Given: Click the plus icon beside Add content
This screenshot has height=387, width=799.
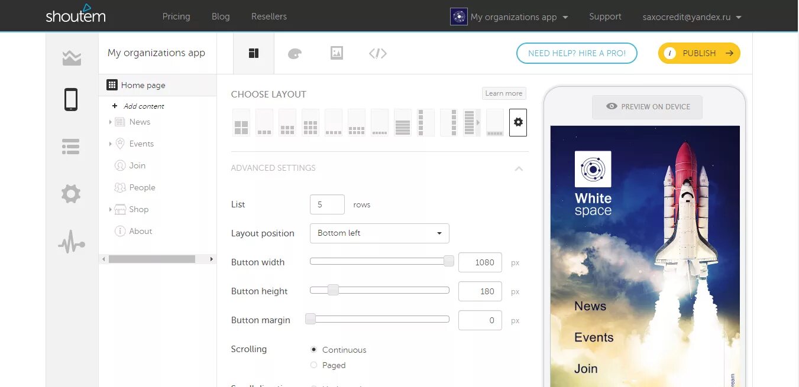Looking at the screenshot, I should coord(115,106).
